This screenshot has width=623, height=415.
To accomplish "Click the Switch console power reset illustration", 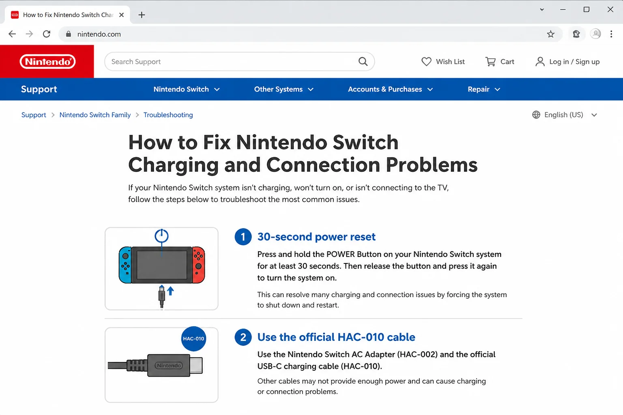I will [x=161, y=269].
